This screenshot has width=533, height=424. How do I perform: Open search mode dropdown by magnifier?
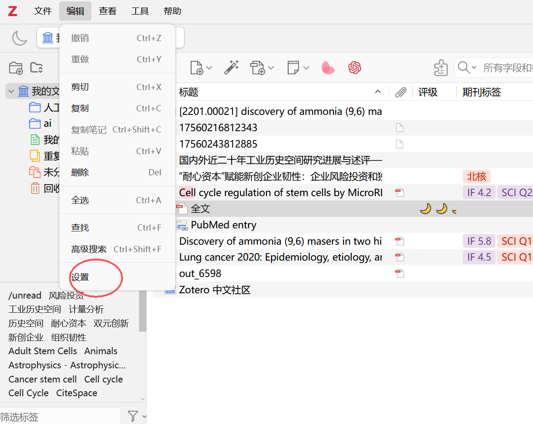[467, 68]
